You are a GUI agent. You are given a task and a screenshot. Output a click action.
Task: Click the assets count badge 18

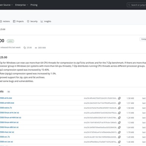[x=8, y=92]
